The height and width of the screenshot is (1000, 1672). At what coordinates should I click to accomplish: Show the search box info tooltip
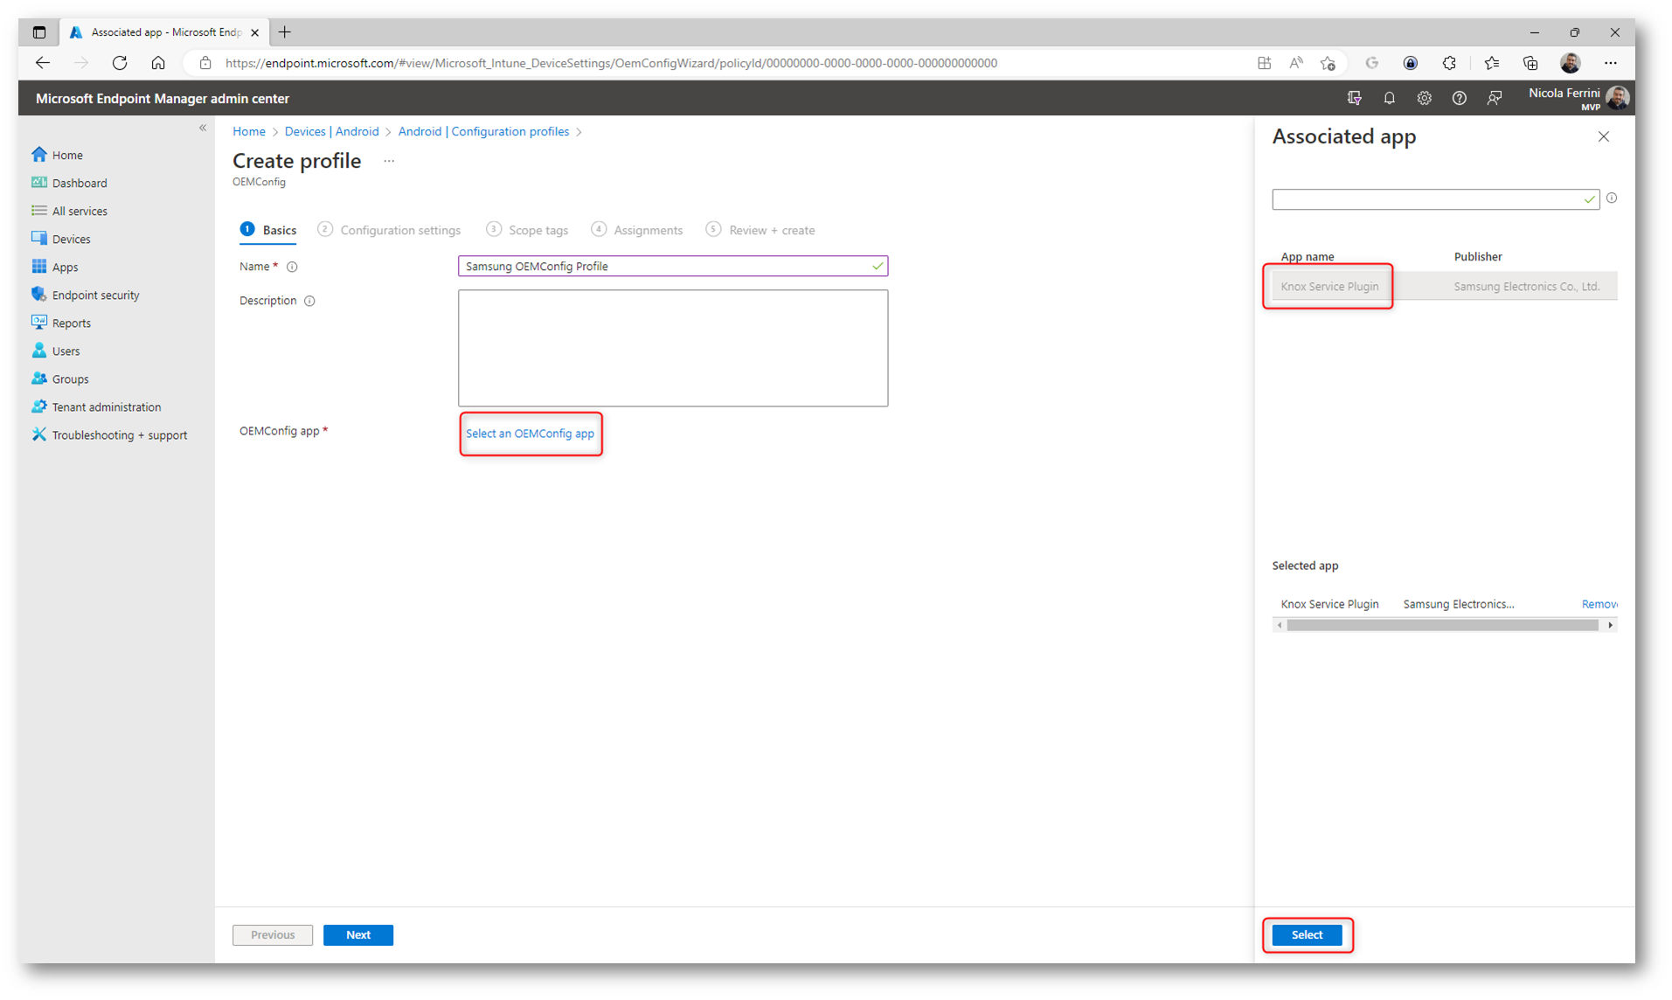(1612, 198)
